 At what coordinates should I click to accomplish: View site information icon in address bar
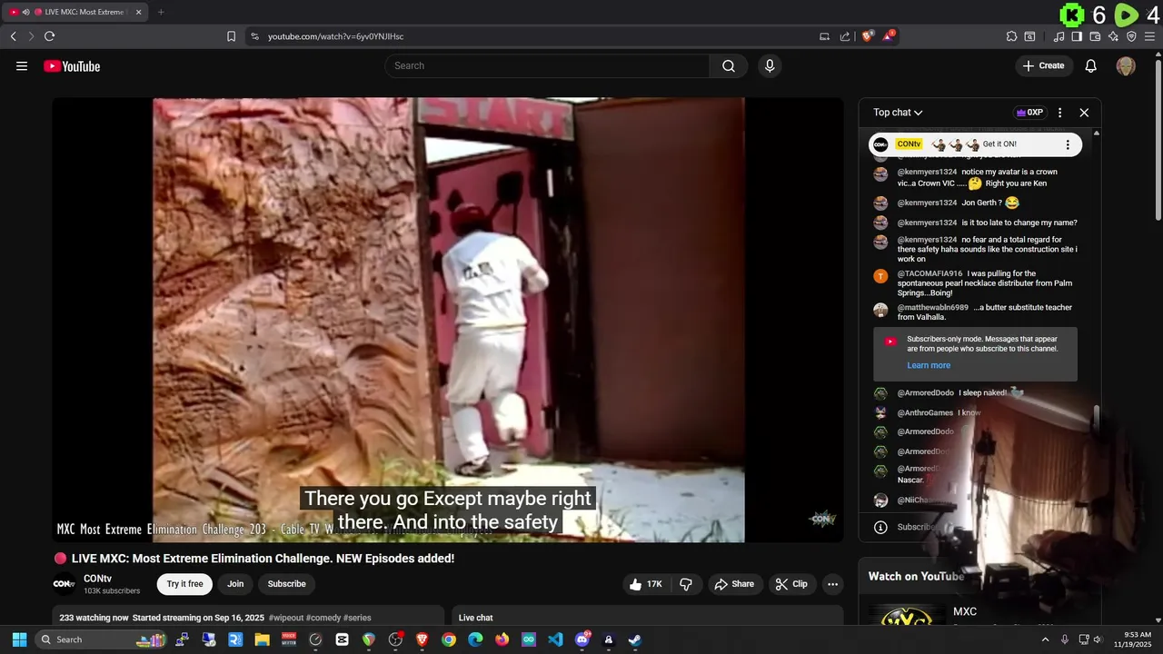pos(254,36)
